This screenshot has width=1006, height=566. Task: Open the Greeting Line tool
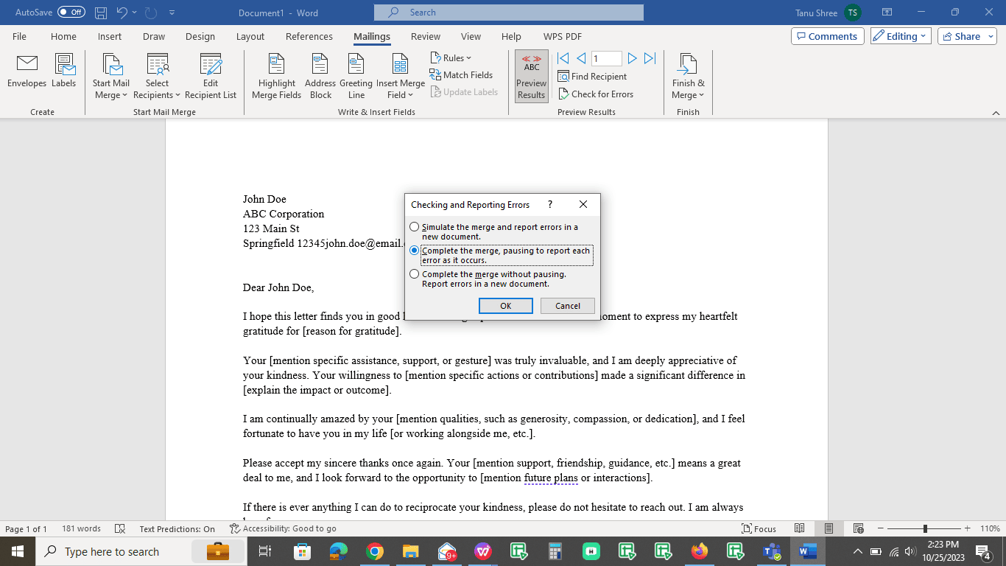pos(356,77)
